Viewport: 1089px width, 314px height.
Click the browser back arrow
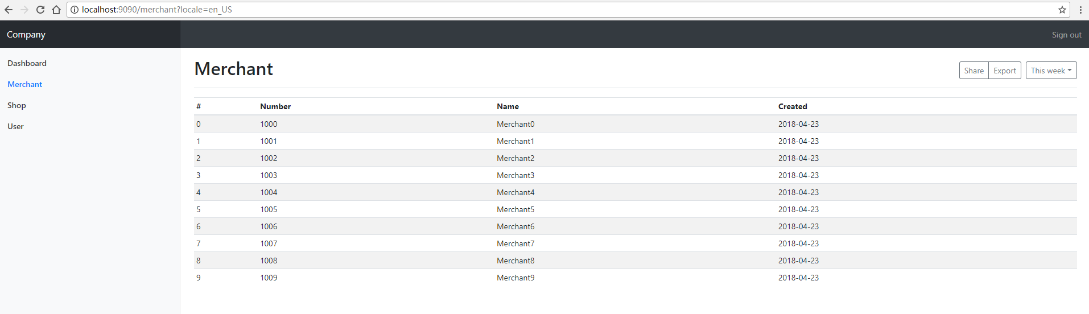[x=9, y=10]
